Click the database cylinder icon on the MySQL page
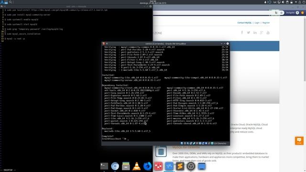Screen dimensions: 306x172 161,151
